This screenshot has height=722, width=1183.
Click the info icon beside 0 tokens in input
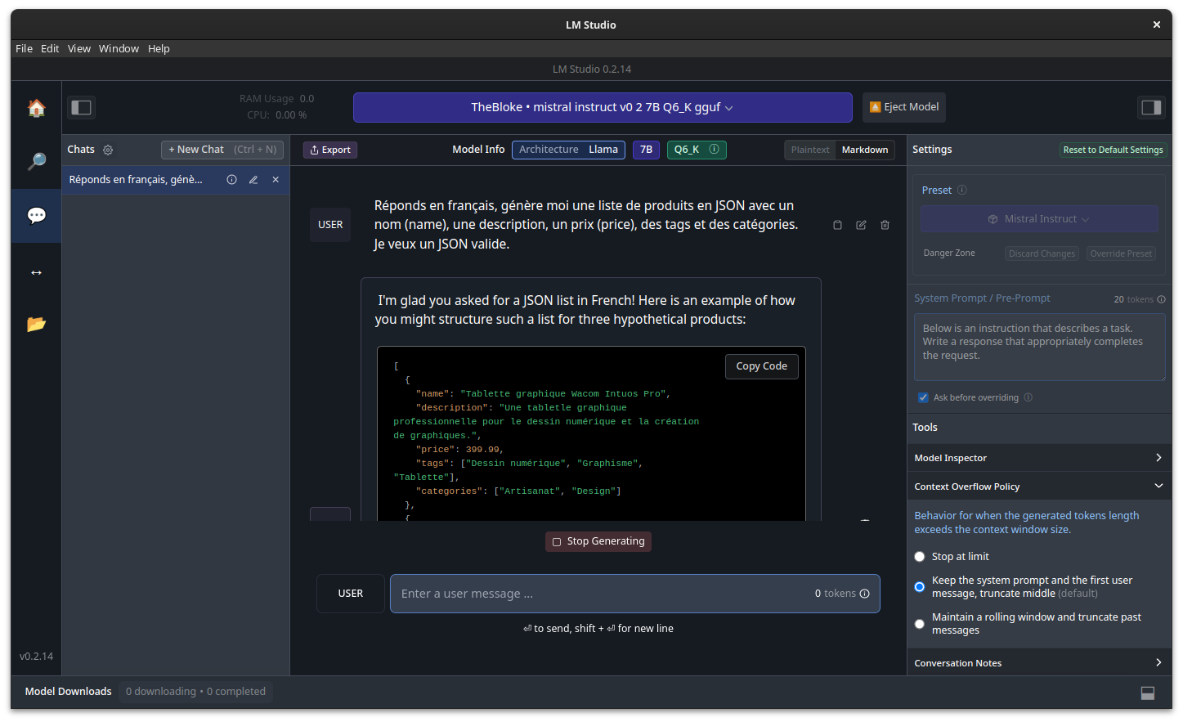(864, 594)
